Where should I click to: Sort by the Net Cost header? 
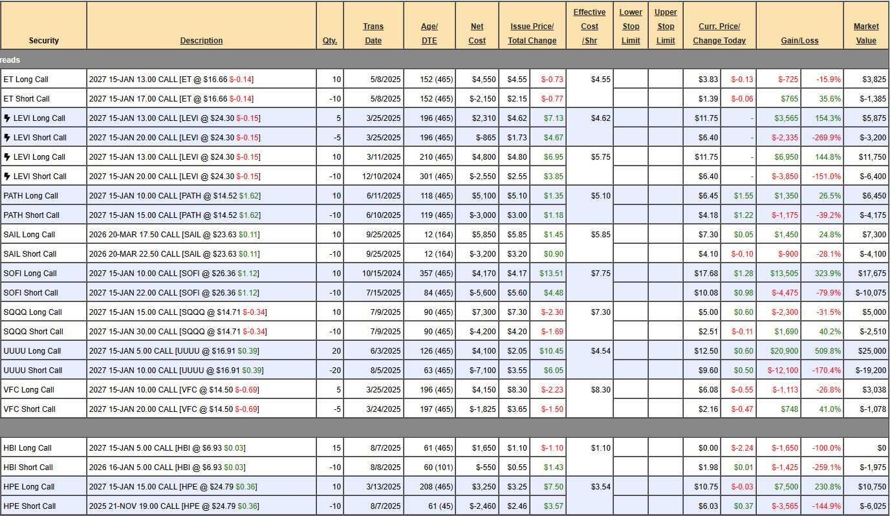pyautogui.click(x=477, y=34)
